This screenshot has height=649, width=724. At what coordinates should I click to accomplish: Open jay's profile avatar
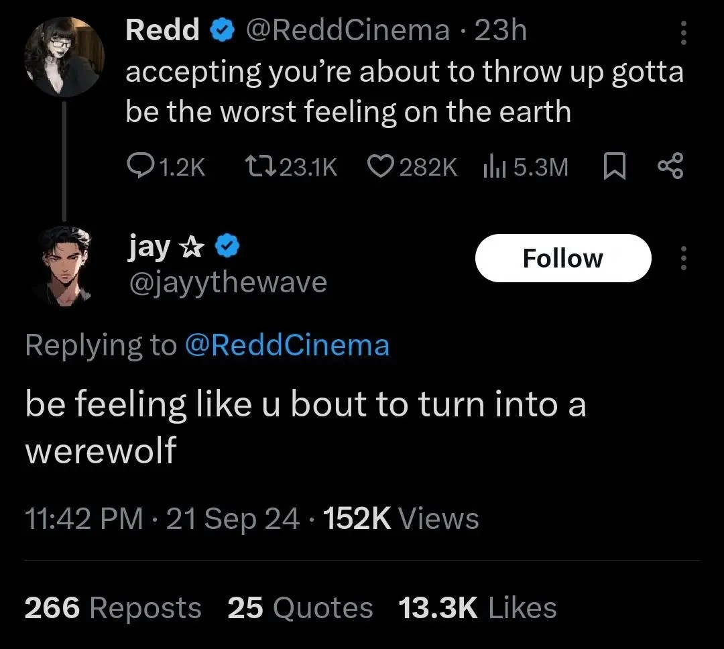(x=64, y=265)
